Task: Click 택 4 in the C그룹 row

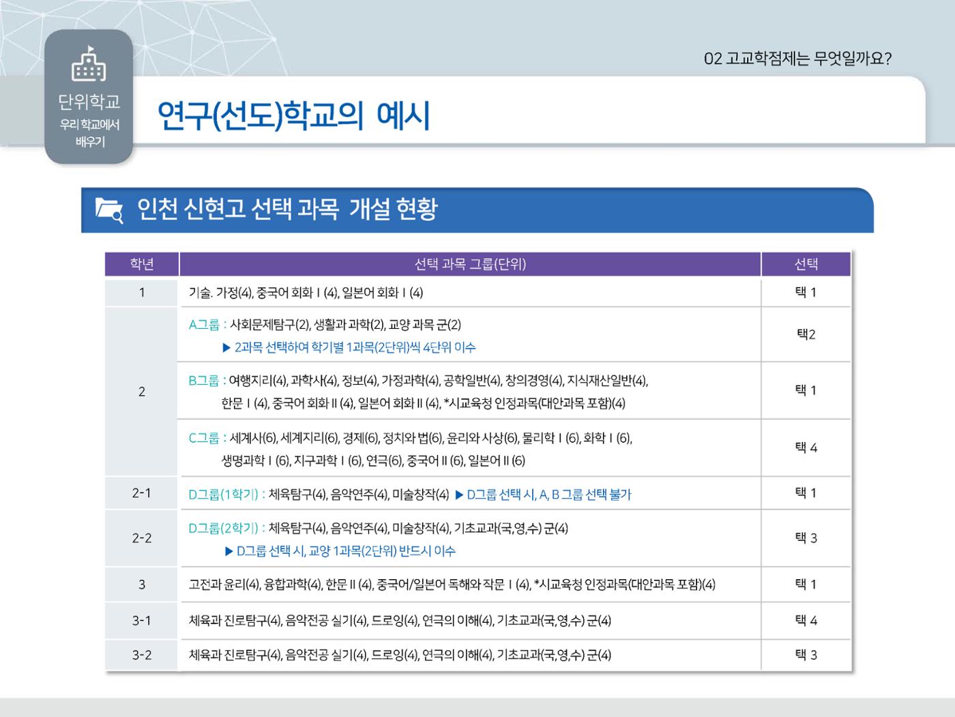Action: click(806, 448)
